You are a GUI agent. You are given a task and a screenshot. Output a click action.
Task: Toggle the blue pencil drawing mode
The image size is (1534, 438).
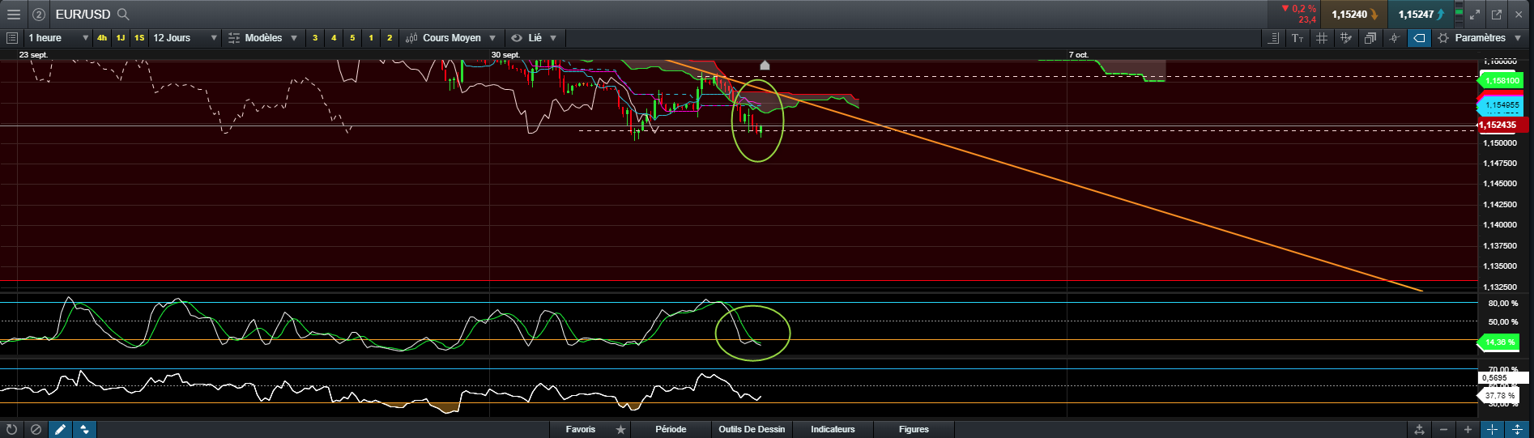[60, 429]
